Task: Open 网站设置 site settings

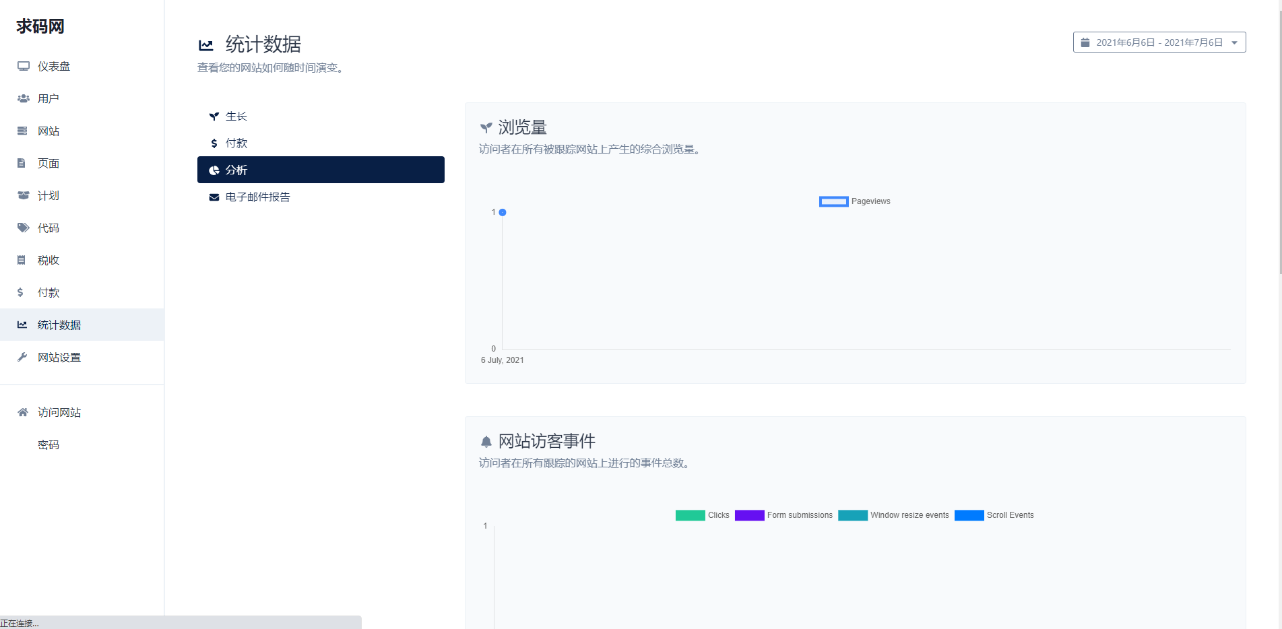Action: [x=82, y=357]
